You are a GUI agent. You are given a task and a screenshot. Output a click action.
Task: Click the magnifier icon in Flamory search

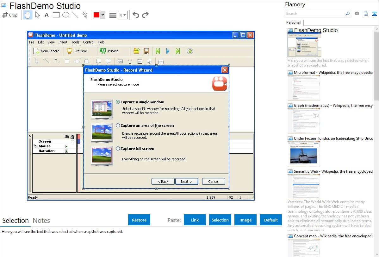pyautogui.click(x=347, y=14)
